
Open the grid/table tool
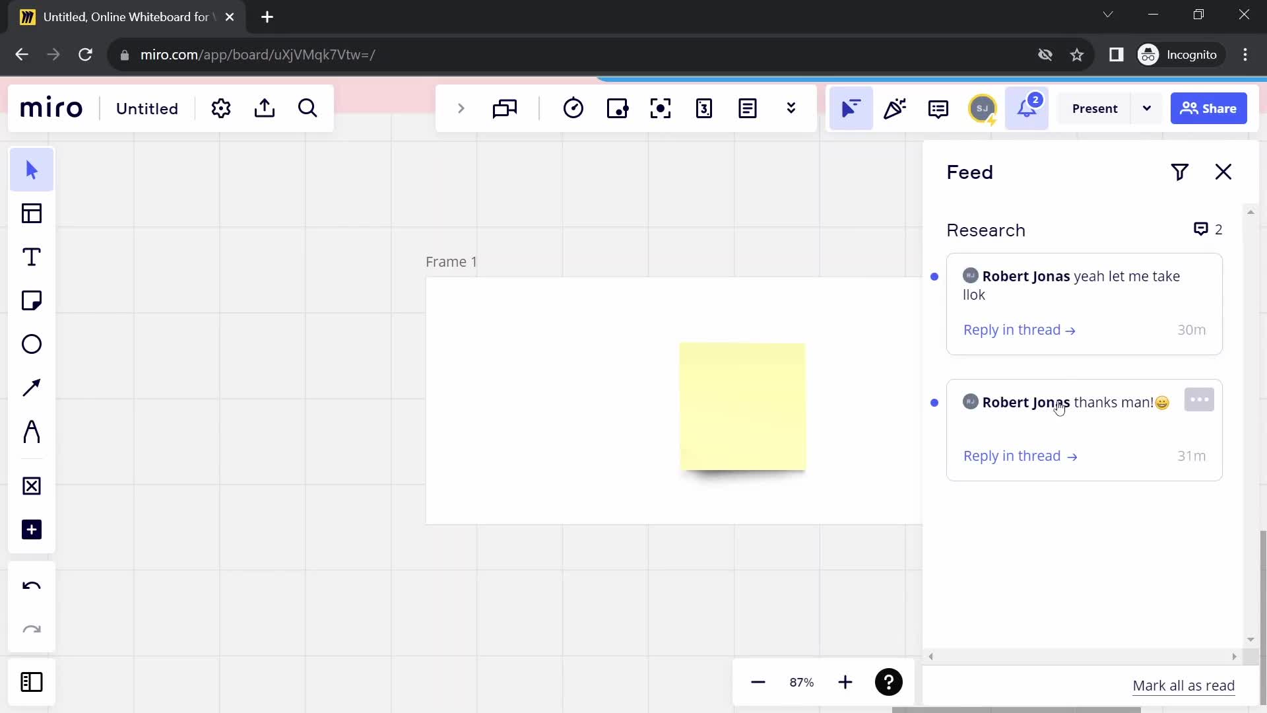[32, 213]
